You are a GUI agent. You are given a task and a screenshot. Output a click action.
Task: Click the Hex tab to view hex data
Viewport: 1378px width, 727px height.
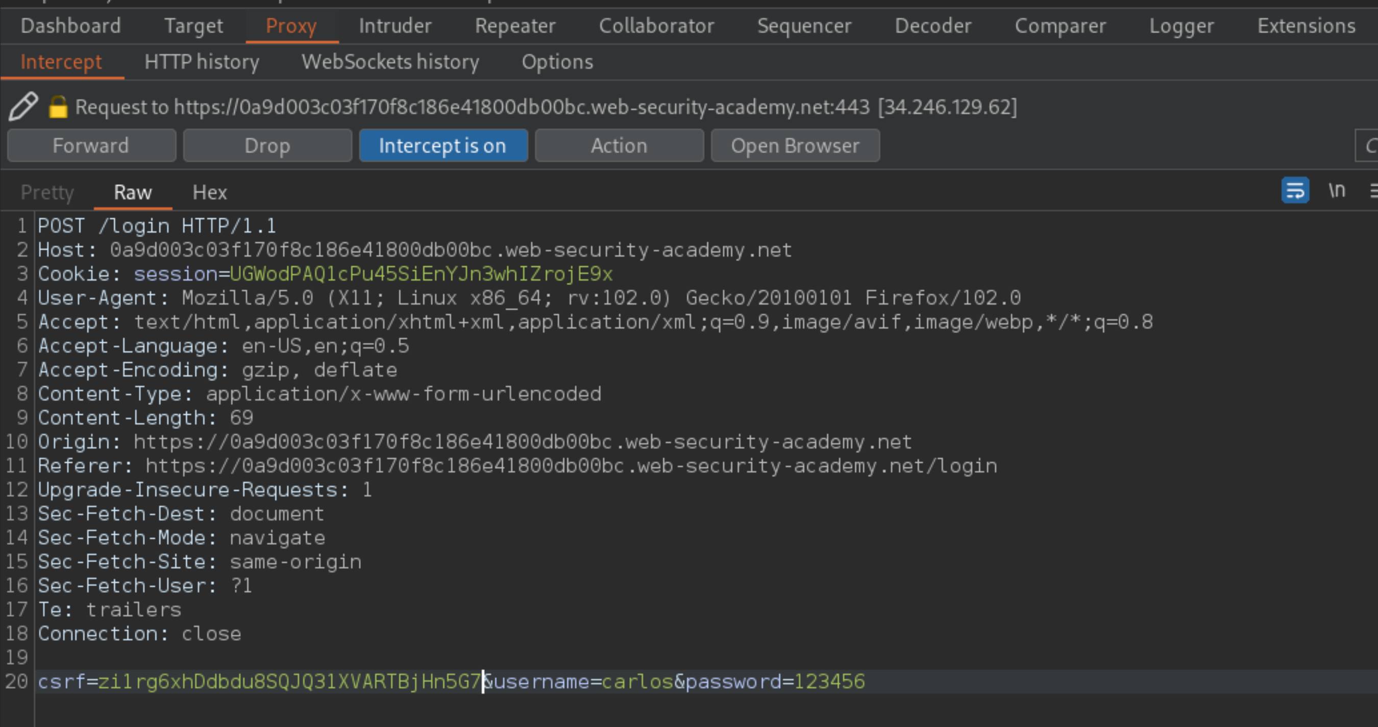210,192
